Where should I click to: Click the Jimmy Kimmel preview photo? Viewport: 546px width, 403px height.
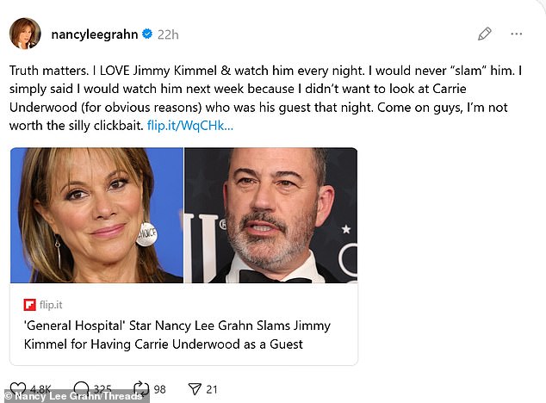click(270, 215)
